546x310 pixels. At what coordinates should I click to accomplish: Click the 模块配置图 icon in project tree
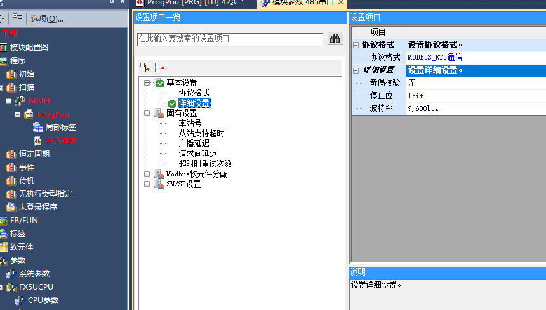click(4, 48)
